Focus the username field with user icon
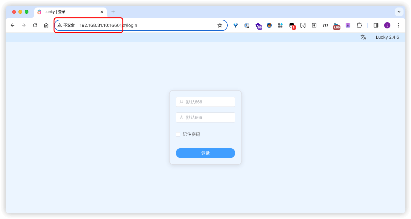 point(205,102)
